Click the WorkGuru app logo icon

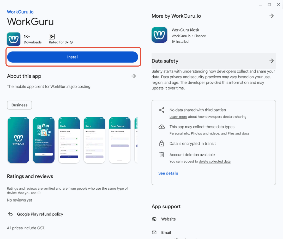tap(14, 39)
